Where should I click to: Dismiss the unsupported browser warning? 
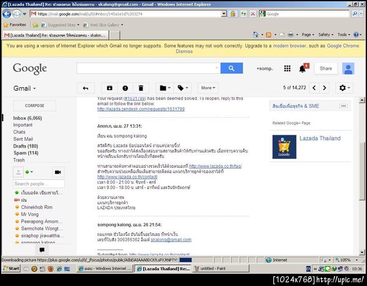point(184,52)
